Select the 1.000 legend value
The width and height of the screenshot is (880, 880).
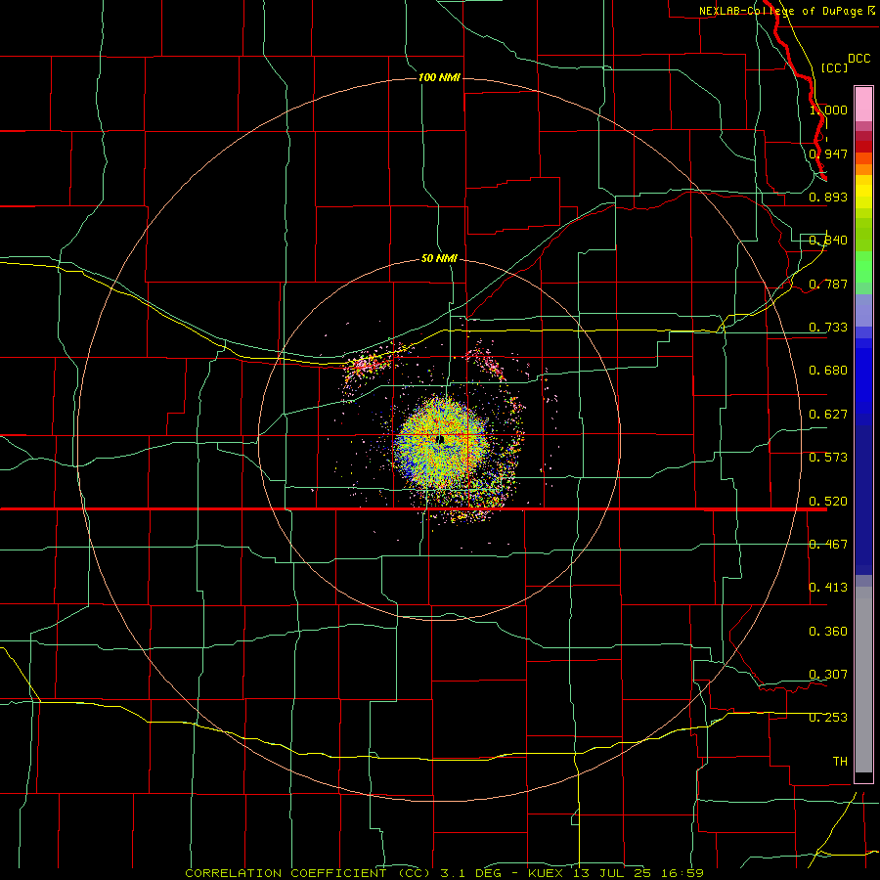(x=828, y=110)
